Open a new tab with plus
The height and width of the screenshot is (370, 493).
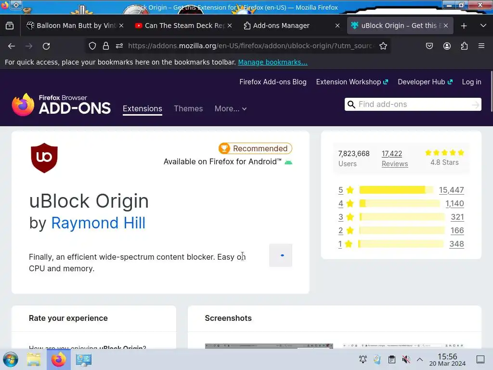pos(464,26)
